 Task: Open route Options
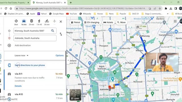coord(59,56)
